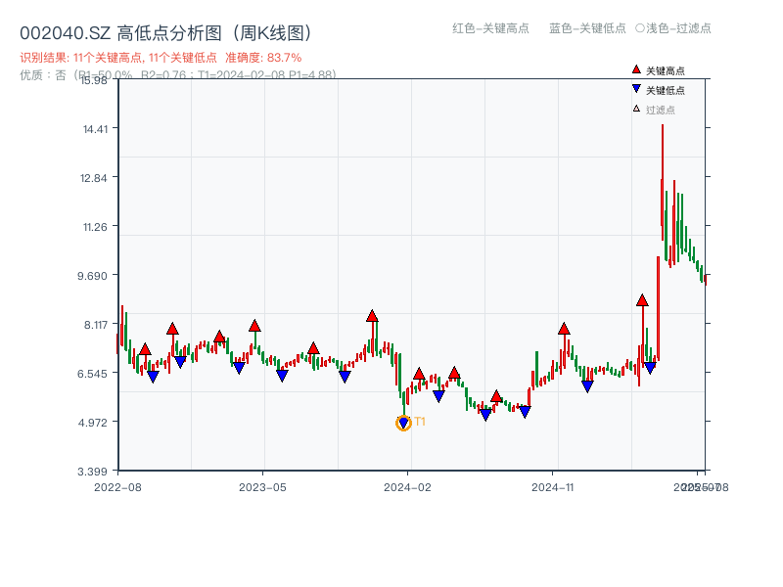Click the 11.26 y-axis label
This screenshot has width=783, height=587.
coord(95,228)
